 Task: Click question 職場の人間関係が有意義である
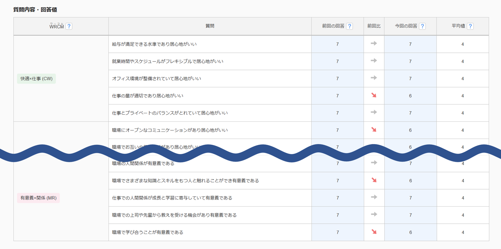[143, 164]
